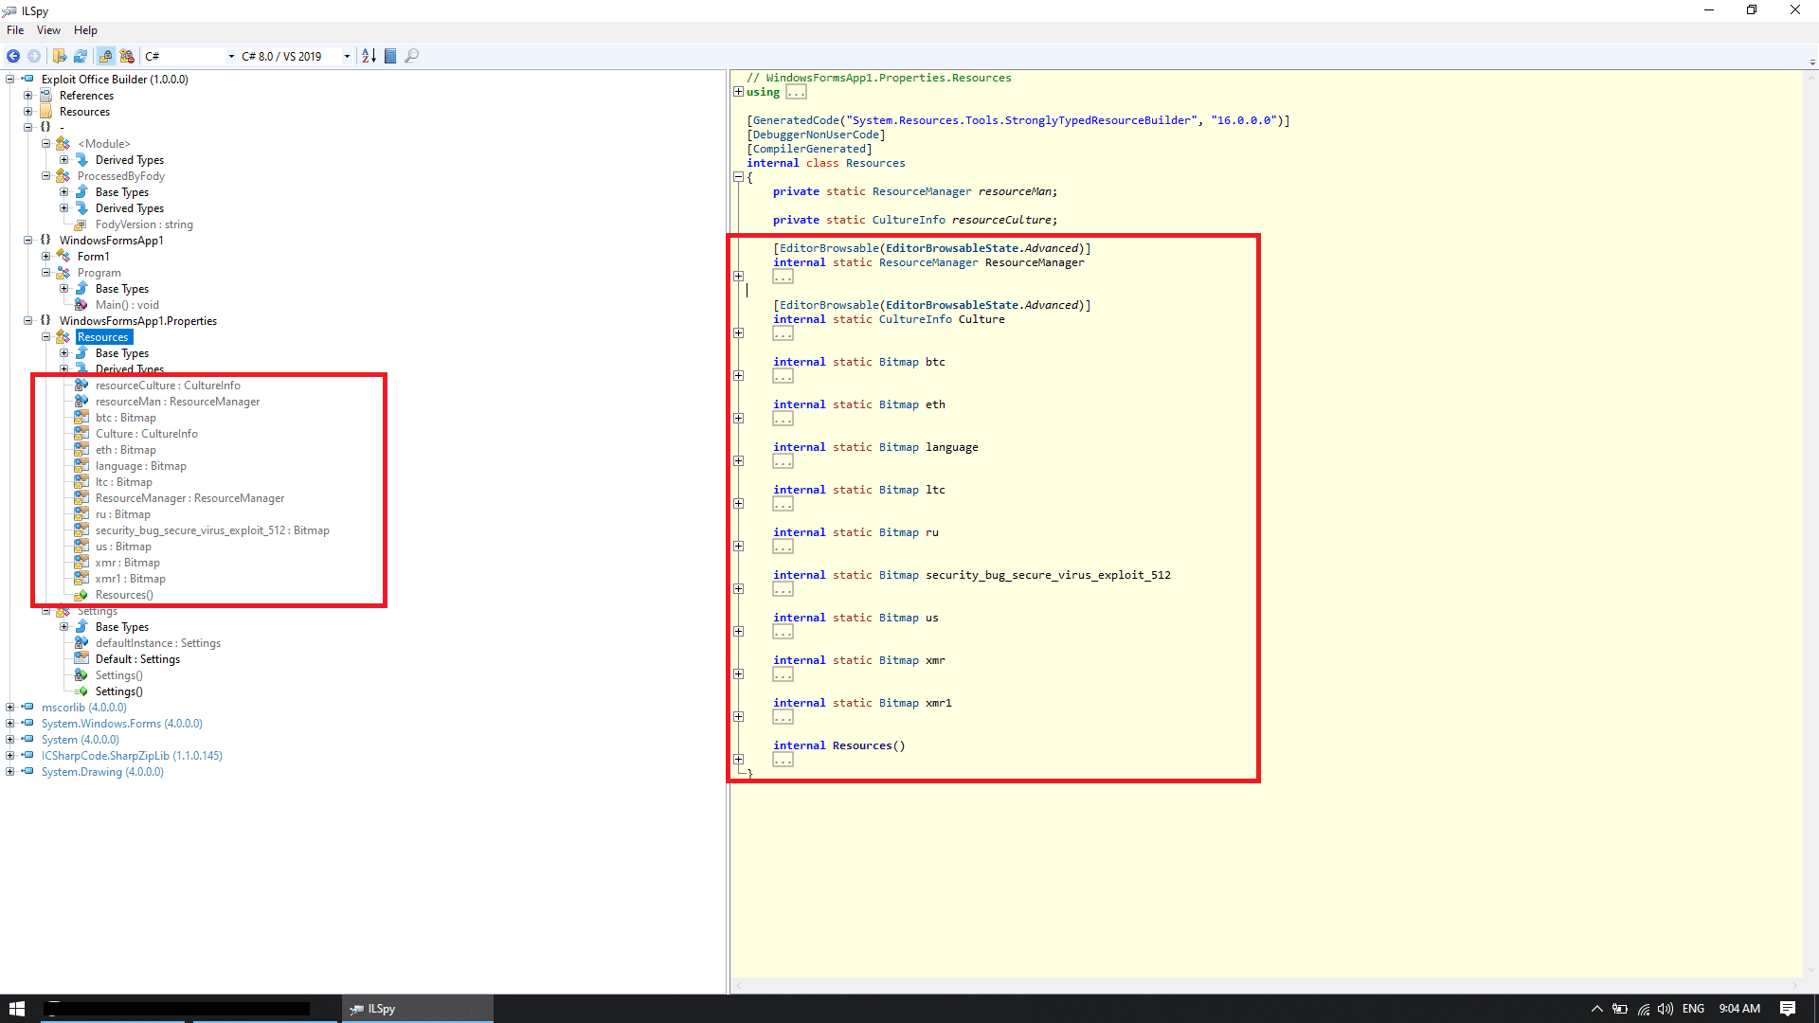1819x1023 pixels.
Task: Open the C# language dropdown
Action: (231, 56)
